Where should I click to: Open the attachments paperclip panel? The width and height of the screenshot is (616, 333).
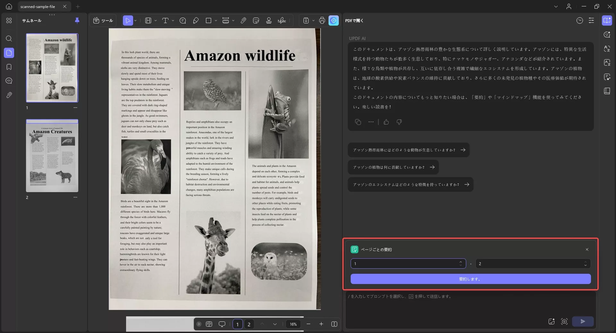[x=9, y=95]
